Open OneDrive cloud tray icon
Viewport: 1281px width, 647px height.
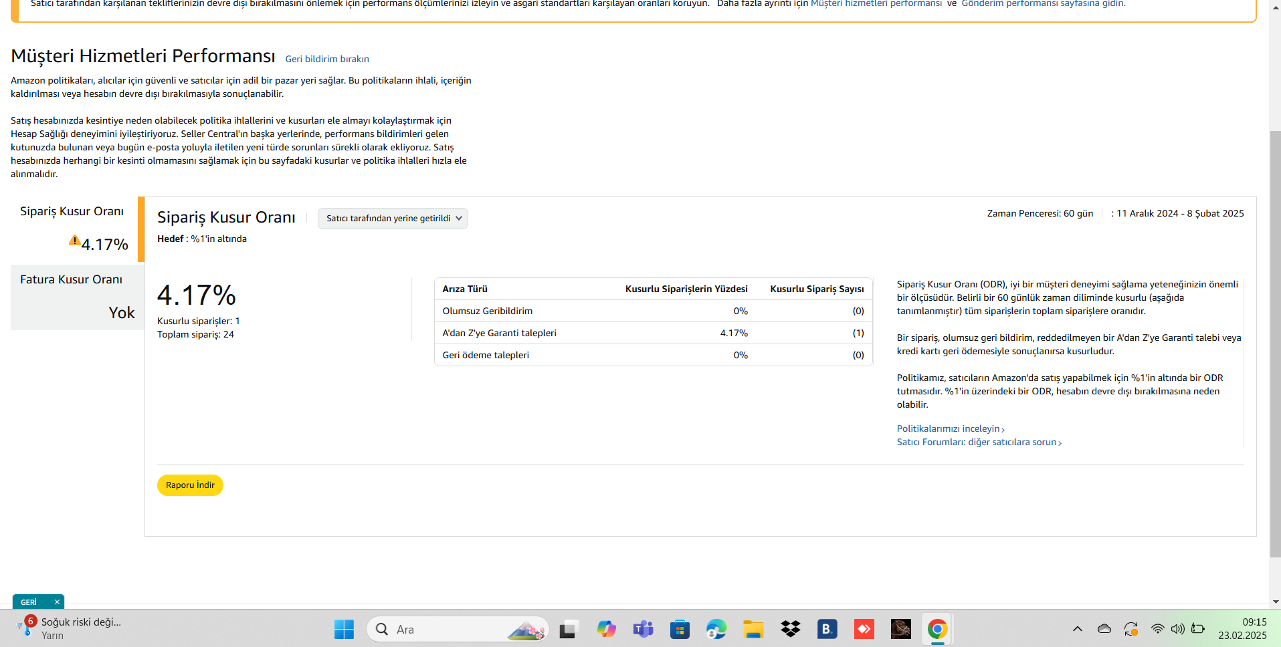(1104, 629)
